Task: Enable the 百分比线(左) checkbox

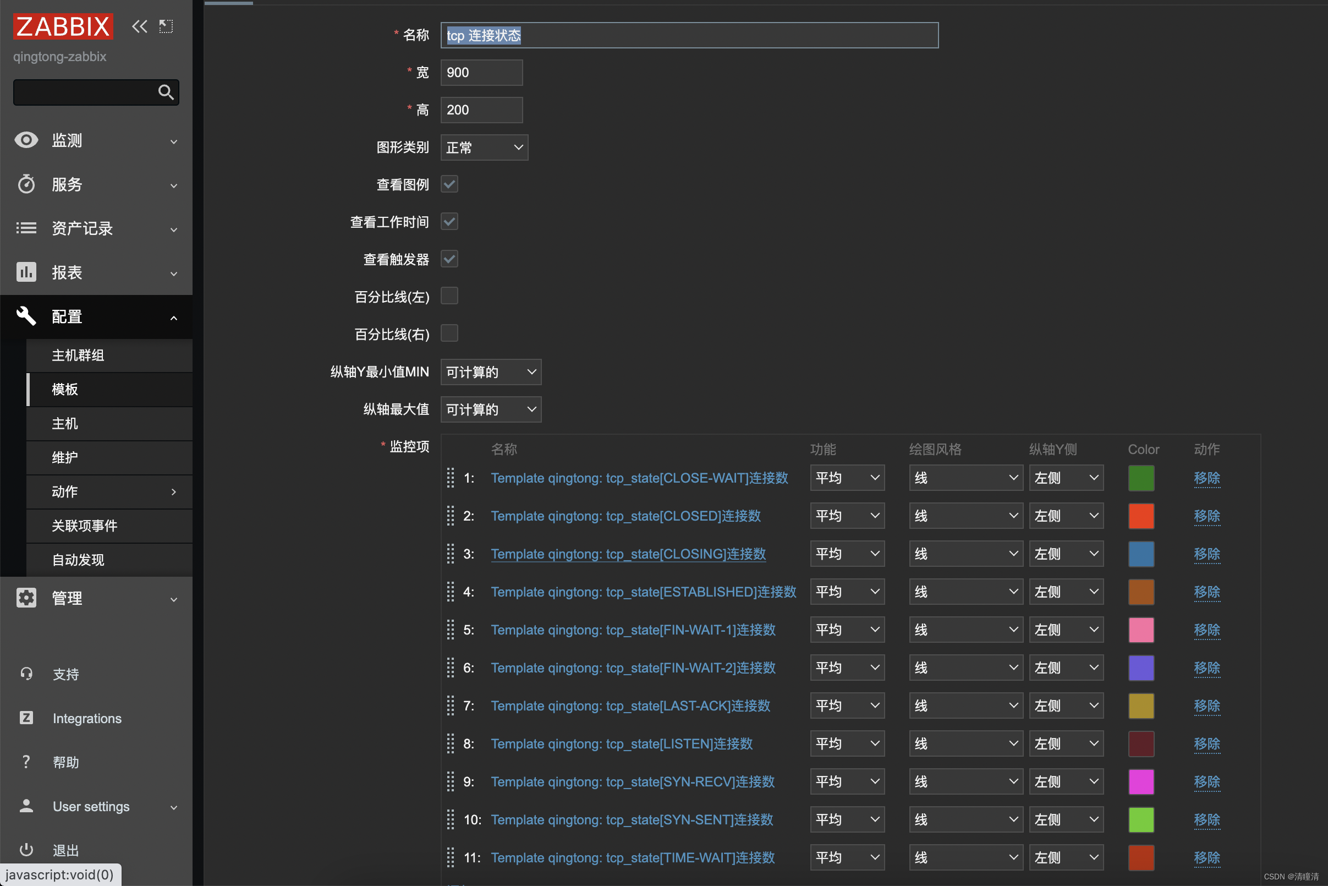Action: pos(449,296)
